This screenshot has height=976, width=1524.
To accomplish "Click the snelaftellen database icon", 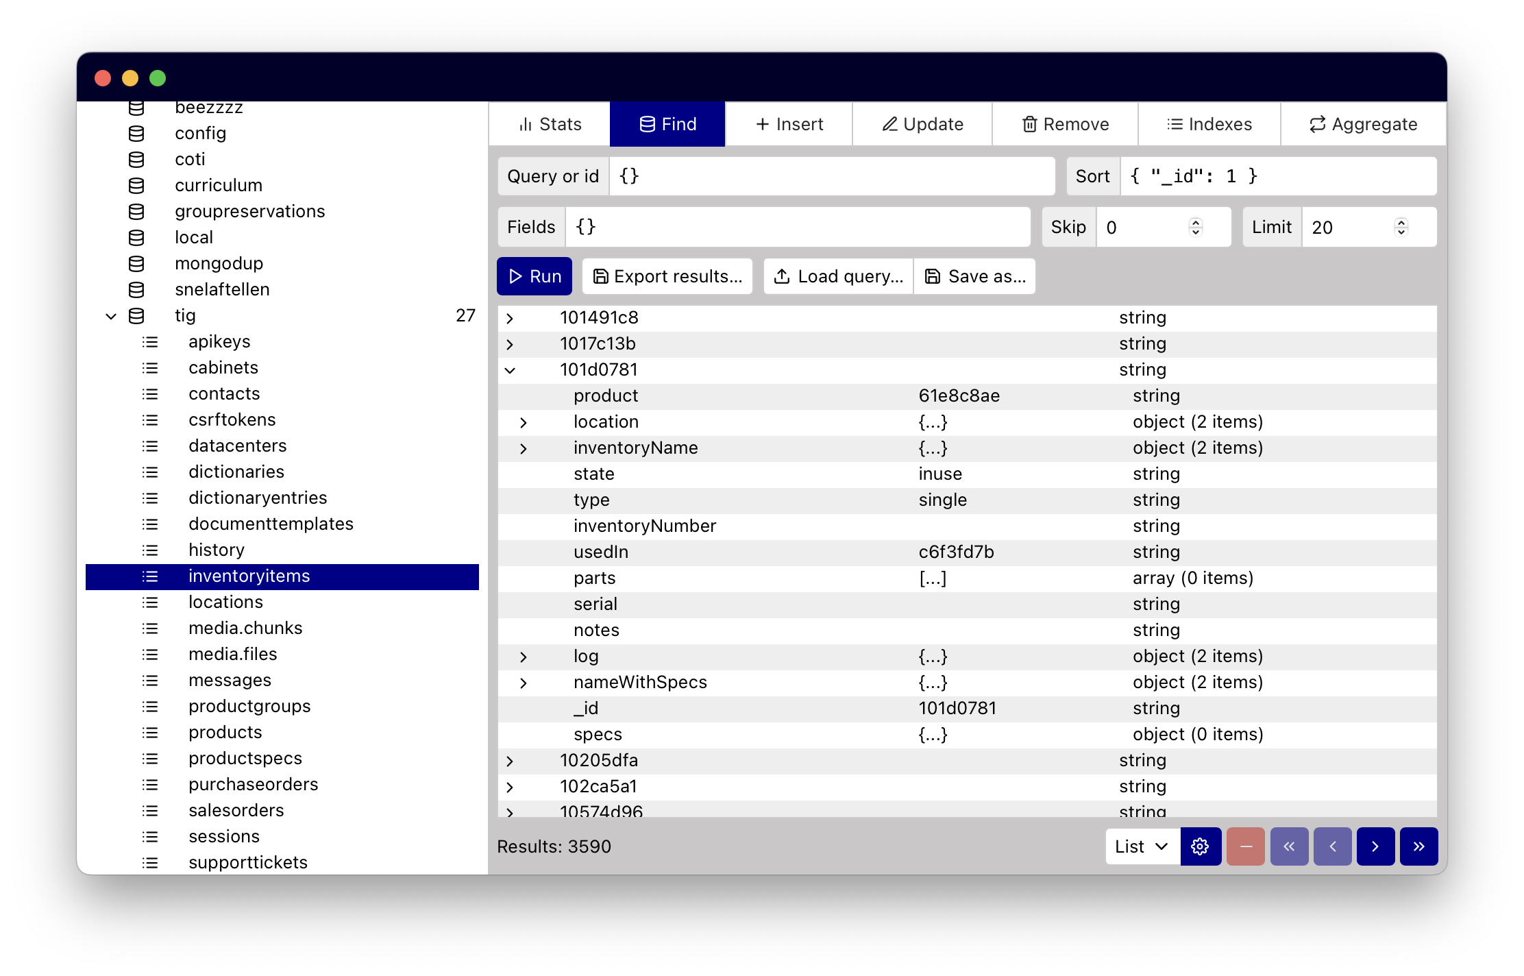I will pyautogui.click(x=136, y=289).
